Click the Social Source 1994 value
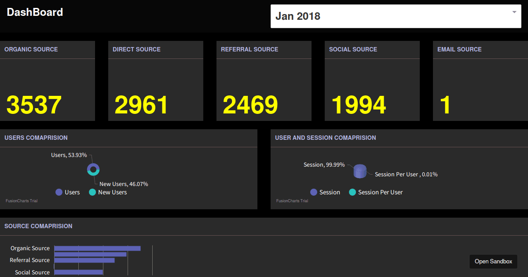Image resolution: width=528 pixels, height=277 pixels. (x=358, y=106)
